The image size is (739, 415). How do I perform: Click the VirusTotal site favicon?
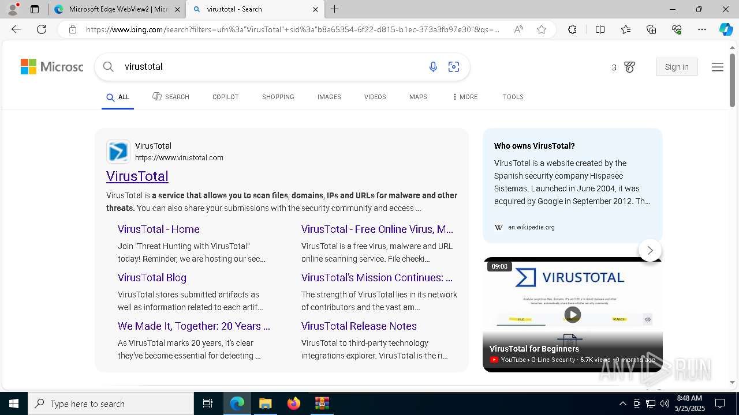point(118,152)
